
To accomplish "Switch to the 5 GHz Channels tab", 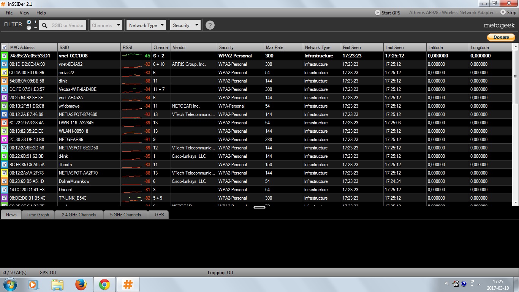I will tap(125, 215).
